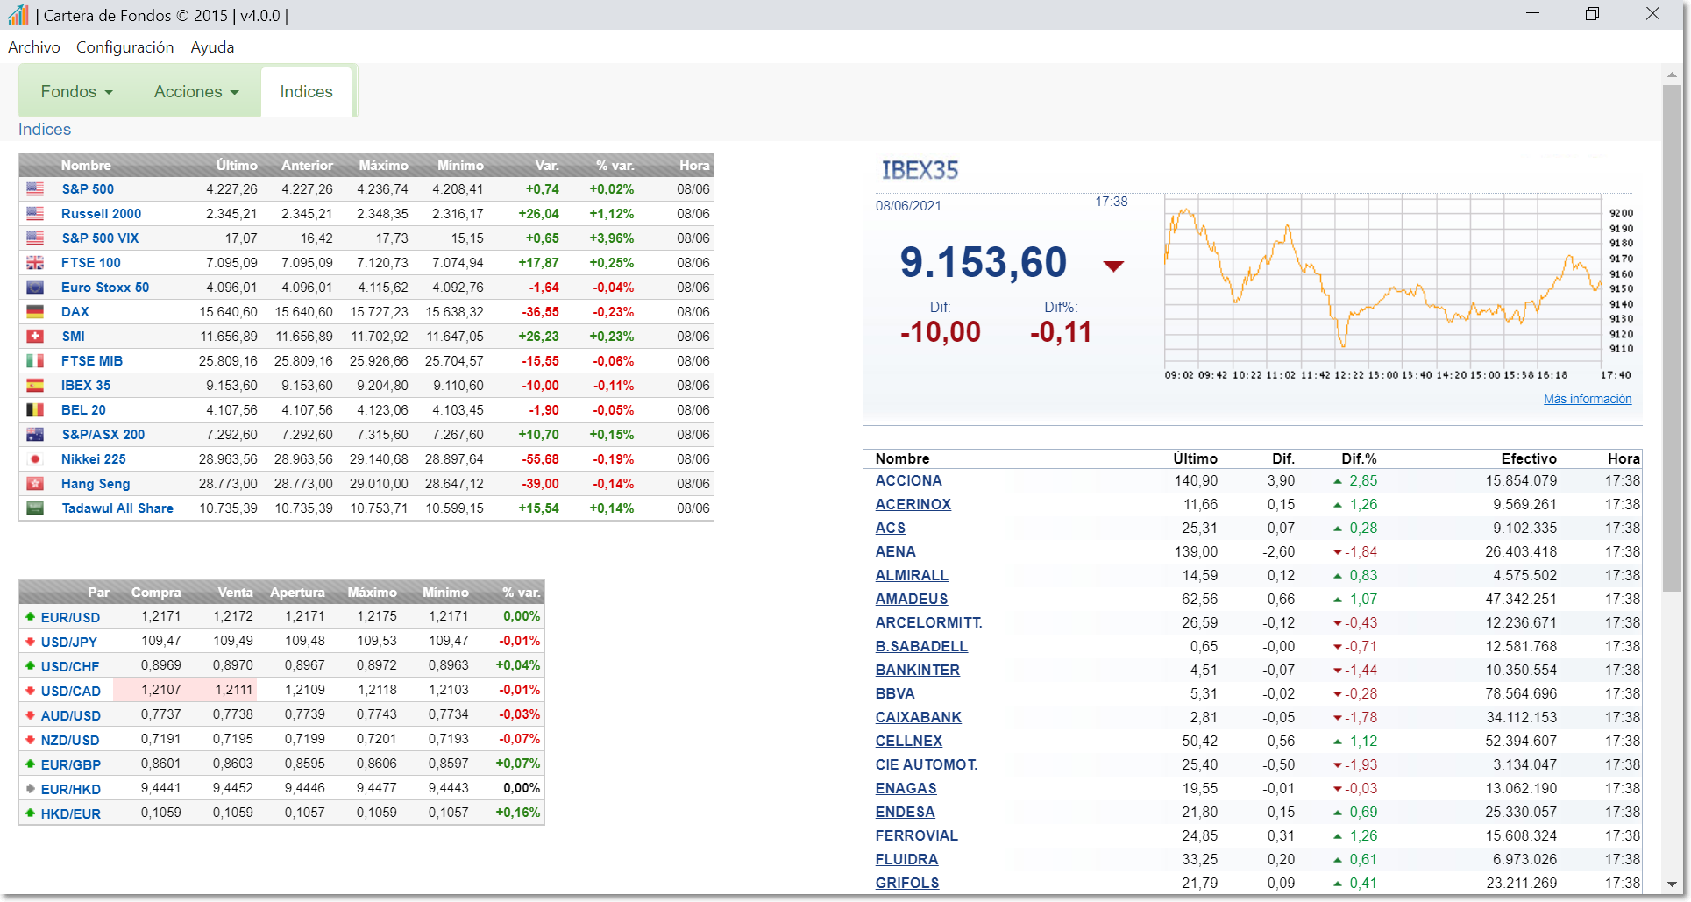Click the scrollbar down arrow

click(1672, 884)
